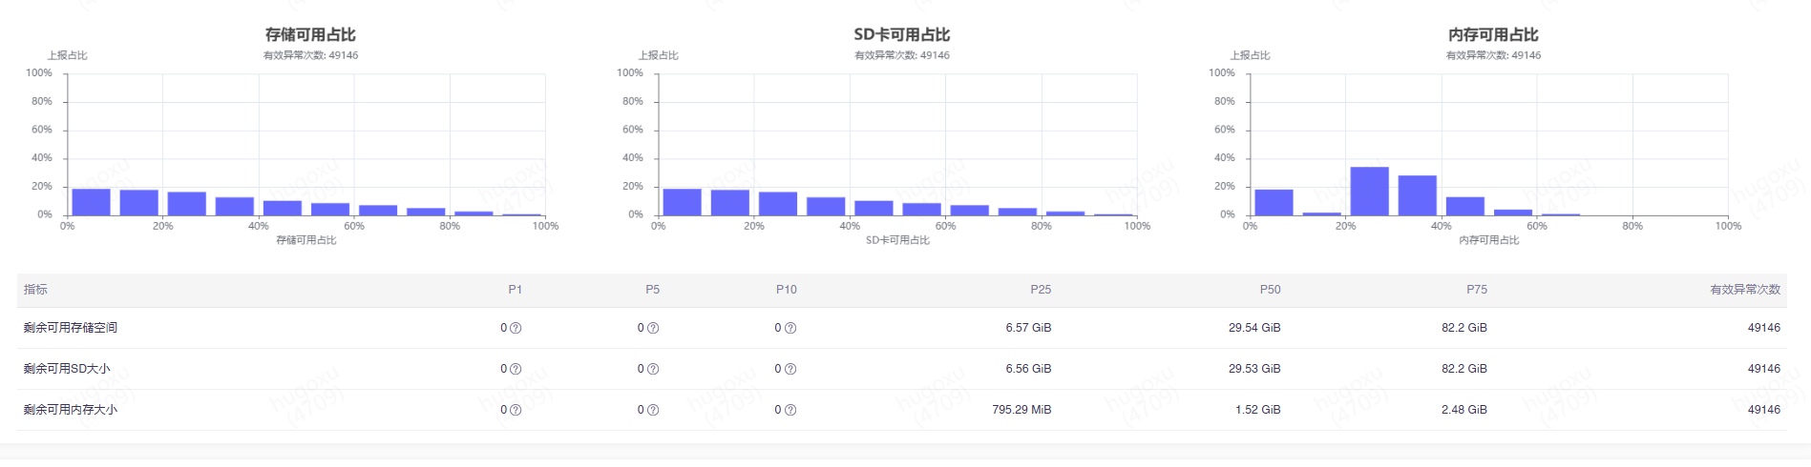Click the P1 column header
Screen dimensions: 1811x467
[515, 290]
